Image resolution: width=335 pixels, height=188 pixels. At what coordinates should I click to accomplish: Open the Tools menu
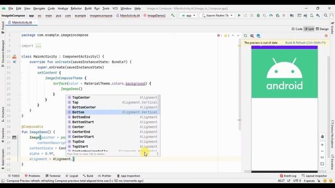106,8
